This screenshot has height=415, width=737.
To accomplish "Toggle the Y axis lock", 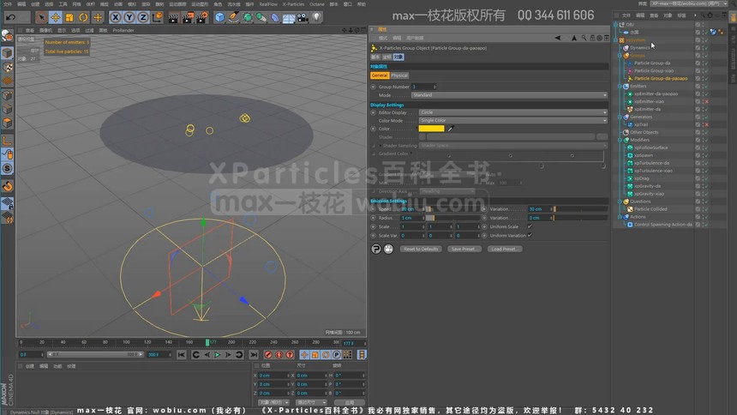I will click(x=129, y=17).
